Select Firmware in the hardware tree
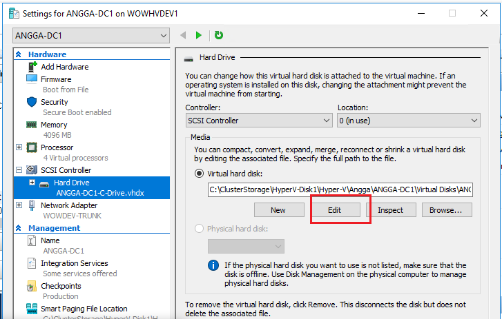Viewport: 502px width, 319px height. point(56,79)
